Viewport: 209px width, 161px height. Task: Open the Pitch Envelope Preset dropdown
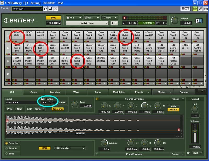[x=177, y=154]
